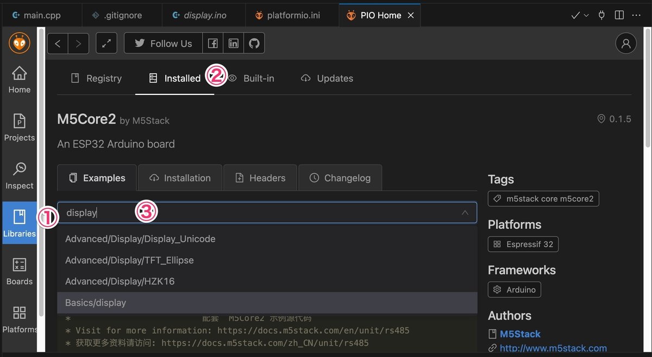Open the editor more actions ellipsis menu
Viewport: 652px width, 357px height.
click(x=636, y=15)
